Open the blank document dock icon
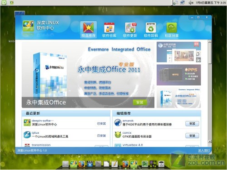The width and height of the screenshot is (227, 170). 106,164
